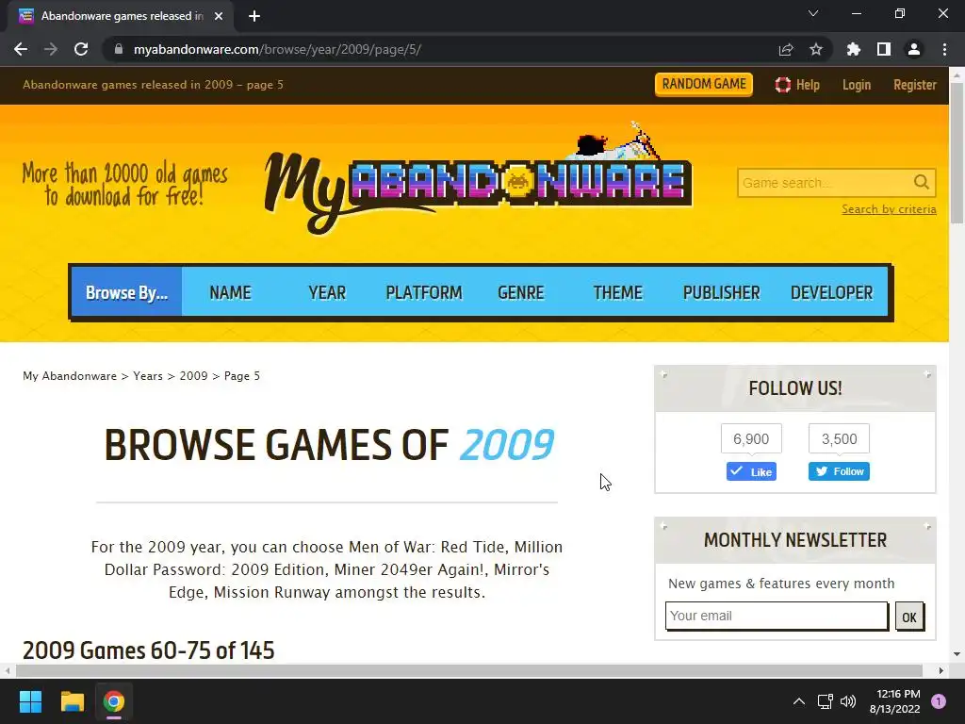Open the 2009 breadcrumb link
The image size is (965, 724).
tap(193, 375)
